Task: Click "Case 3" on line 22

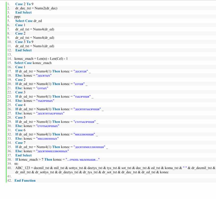Action: [x=20, y=92]
